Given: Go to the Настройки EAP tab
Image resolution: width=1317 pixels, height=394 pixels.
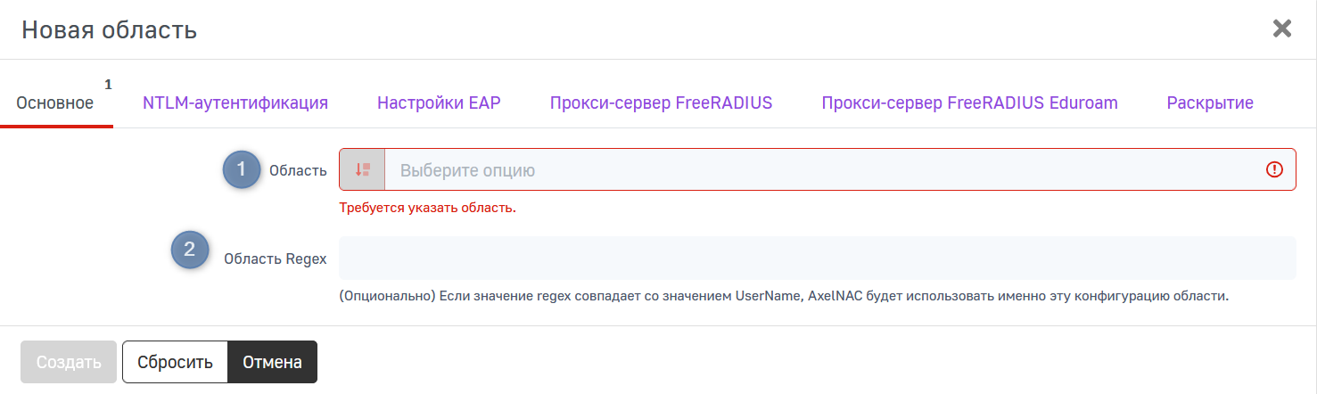Looking at the screenshot, I should coord(439,103).
